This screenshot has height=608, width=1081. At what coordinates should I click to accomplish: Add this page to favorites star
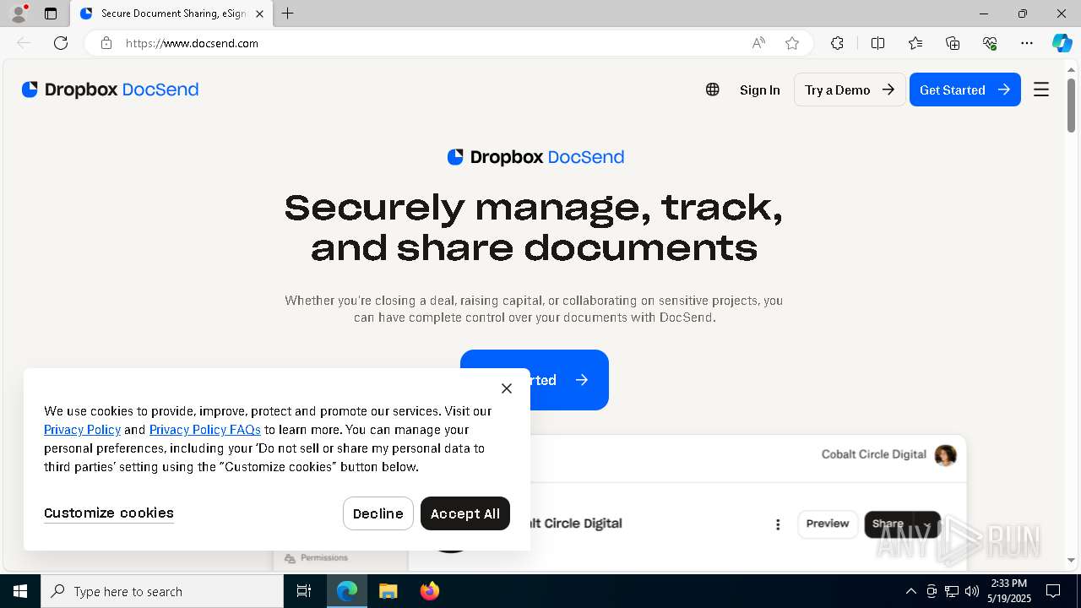(792, 43)
